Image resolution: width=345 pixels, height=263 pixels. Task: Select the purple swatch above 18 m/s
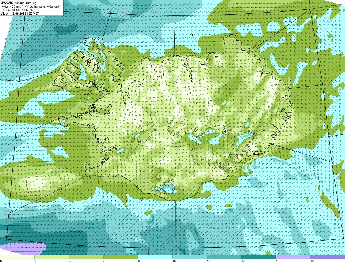[x=328, y=257]
